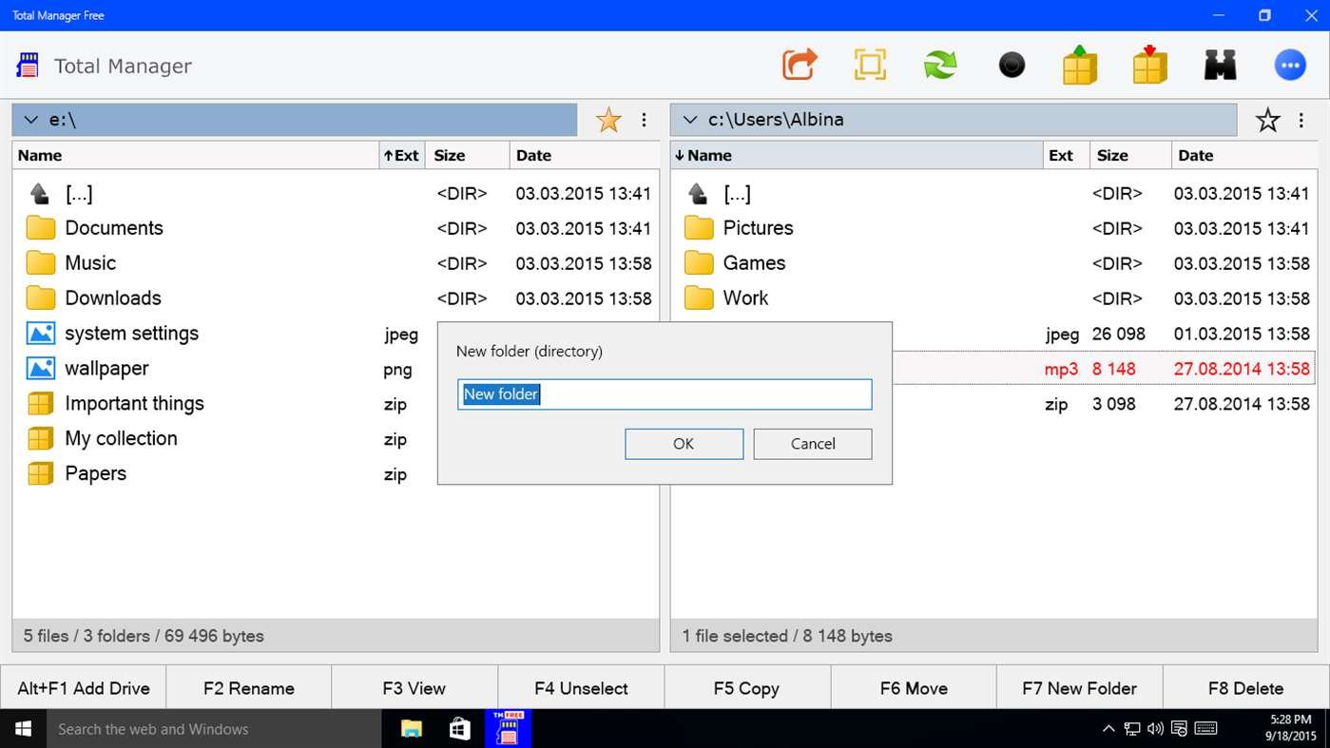Click the orange share arrow icon
The width and height of the screenshot is (1330, 748).
coord(800,65)
